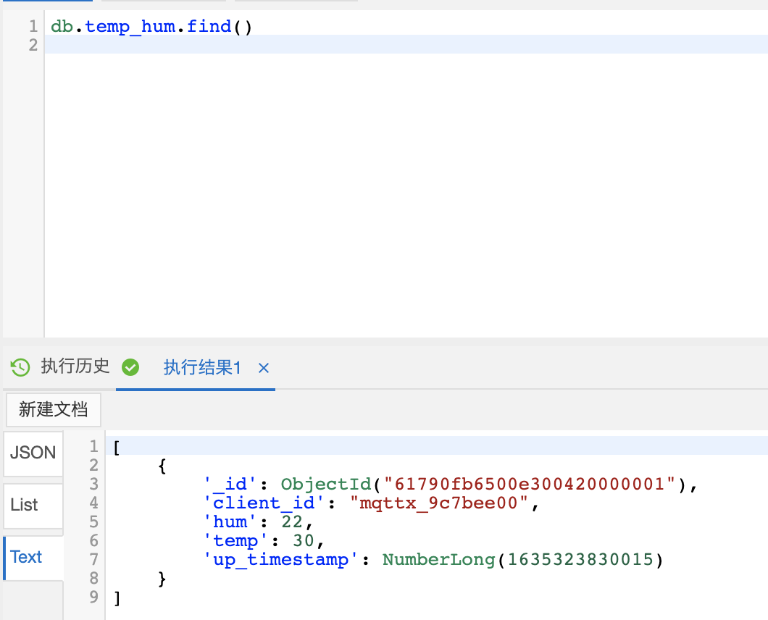
Task: Click the temp_hum collection name in query
Action: [x=130, y=27]
